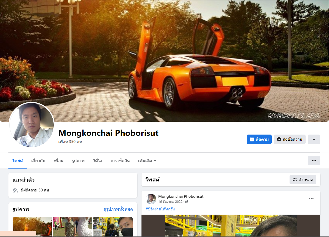
Task: View the large profile picture
Action: [x=32, y=125]
